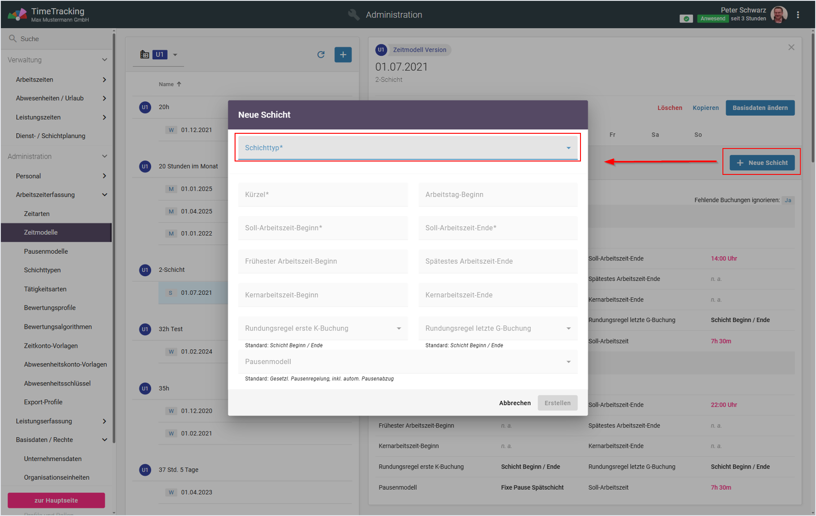816x516 pixels.
Task: Open Schichttypen in the sidebar
Action: tap(43, 270)
